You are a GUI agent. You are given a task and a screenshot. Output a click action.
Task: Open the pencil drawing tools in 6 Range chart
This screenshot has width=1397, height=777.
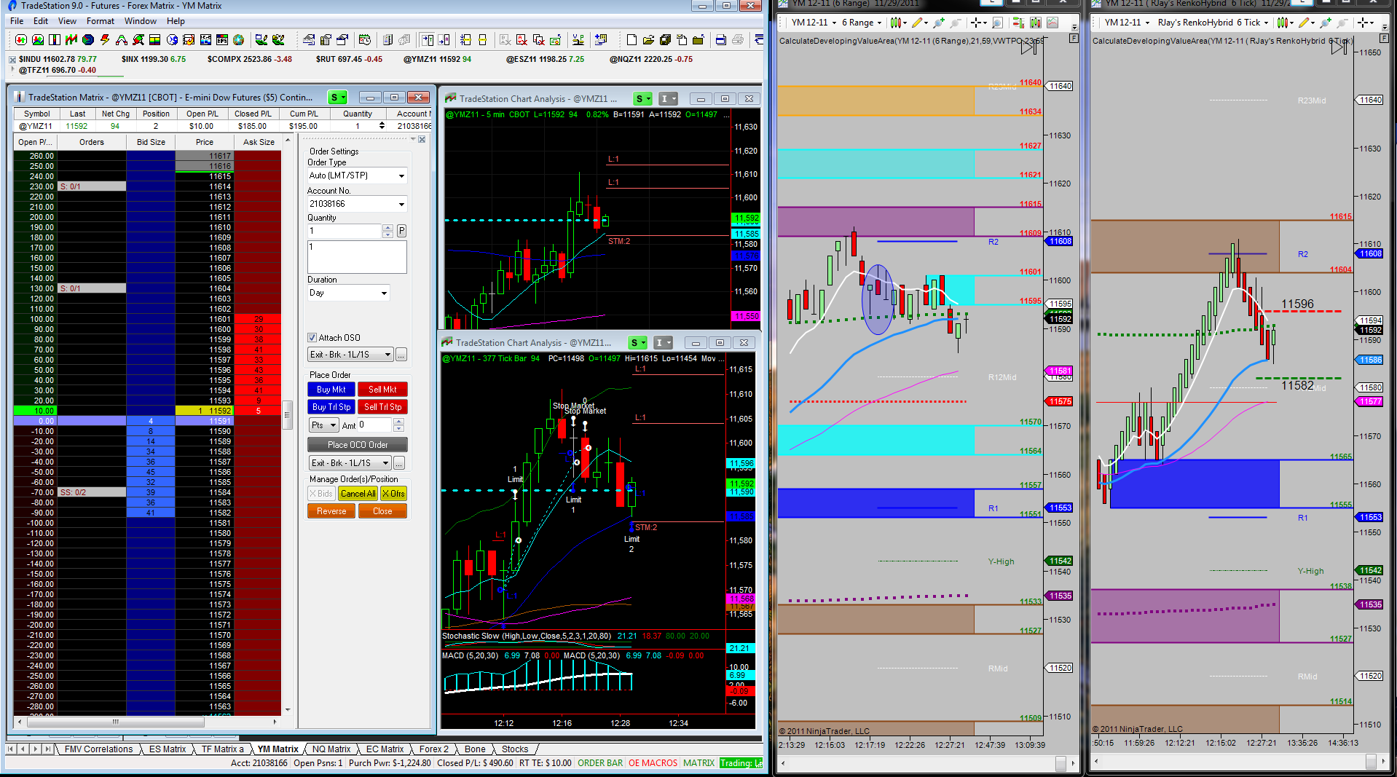coord(918,23)
